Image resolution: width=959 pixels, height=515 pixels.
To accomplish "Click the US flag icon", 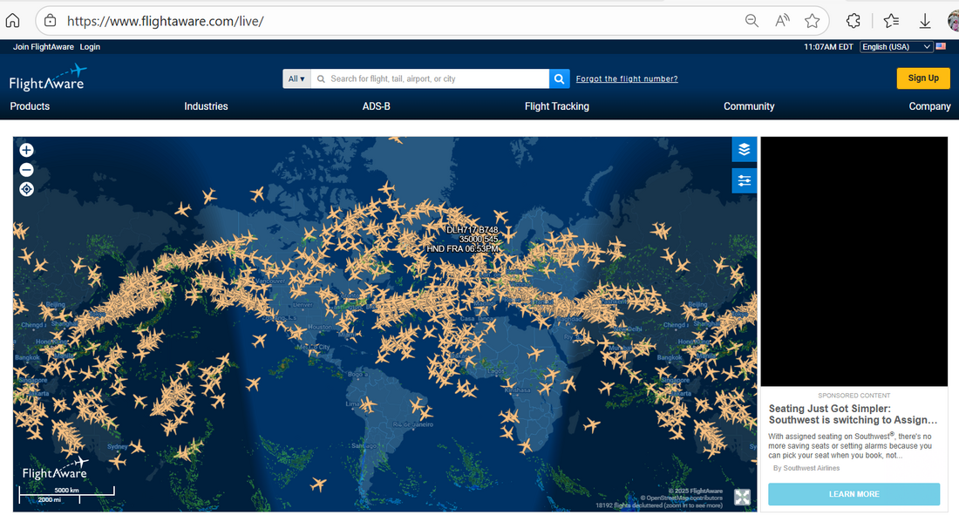I will coord(941,46).
